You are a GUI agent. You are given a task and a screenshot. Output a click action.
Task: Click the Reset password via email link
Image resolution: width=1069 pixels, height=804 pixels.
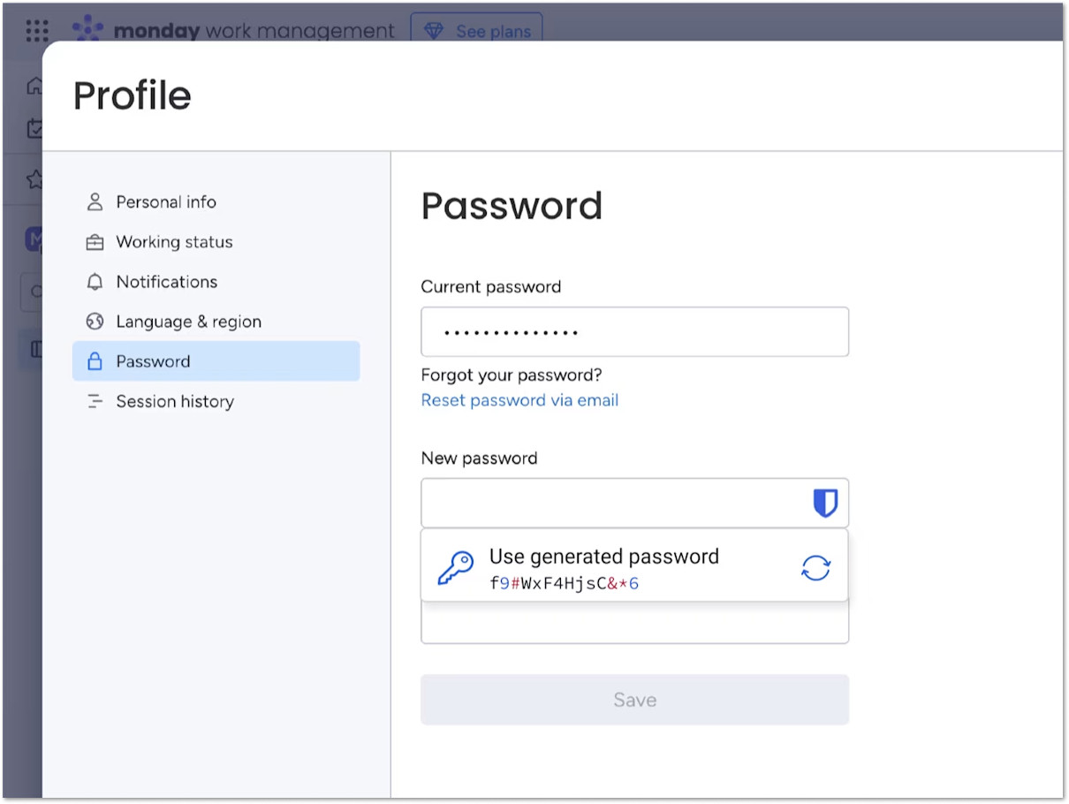519,399
